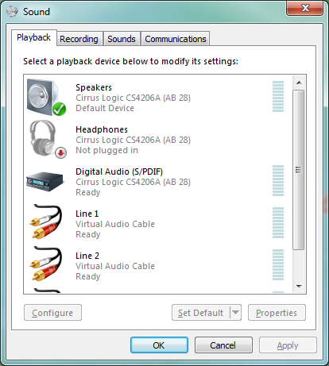Screen dimensions: 329x366
Task: Open the Set Default dropdown arrow
Action: pos(235,313)
